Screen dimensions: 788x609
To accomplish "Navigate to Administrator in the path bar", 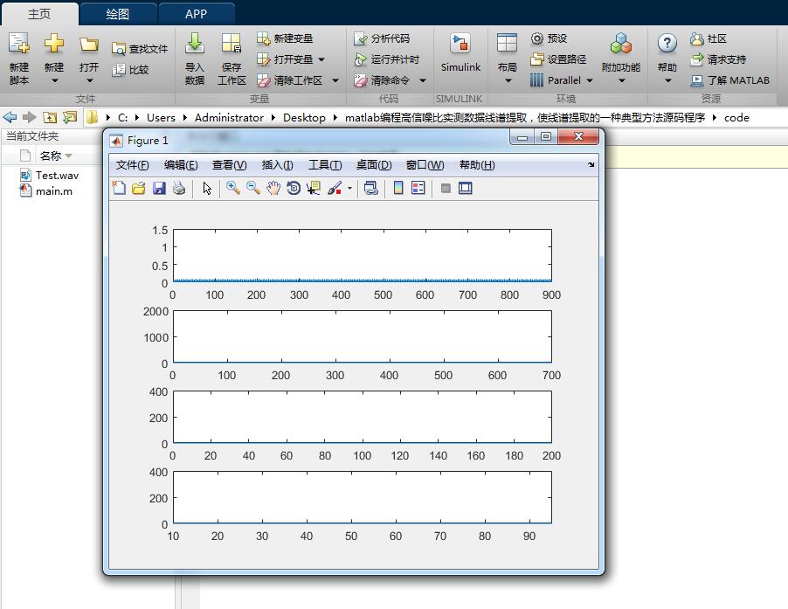I will [229, 118].
